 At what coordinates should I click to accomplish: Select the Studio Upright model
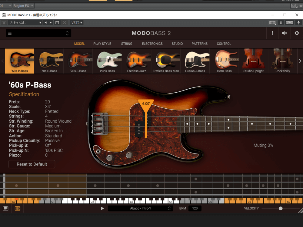point(253,61)
